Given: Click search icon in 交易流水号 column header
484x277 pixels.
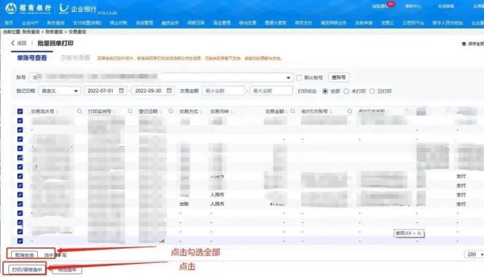Looking at the screenshot, I should pos(79,111).
